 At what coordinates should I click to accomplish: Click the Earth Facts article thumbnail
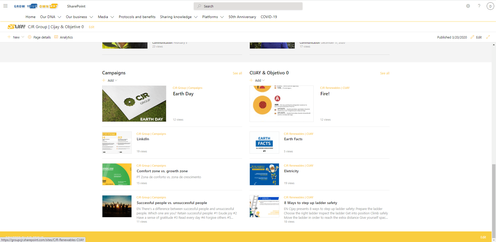[264, 142]
